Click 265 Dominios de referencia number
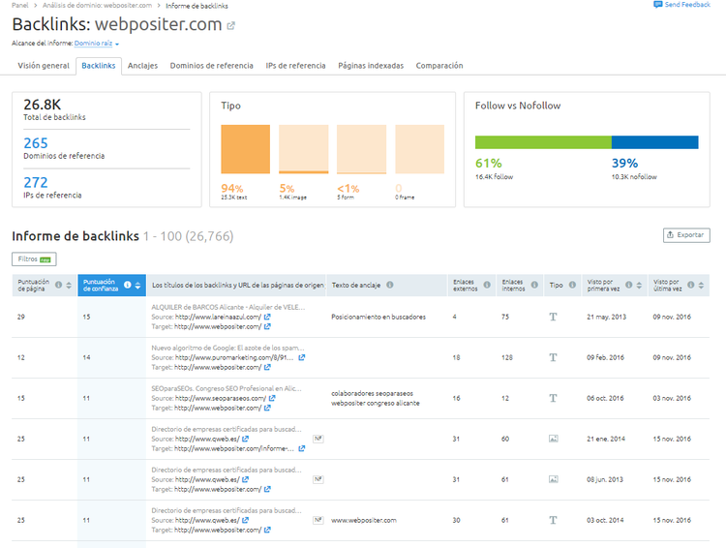The height and width of the screenshot is (548, 726). pos(36,143)
